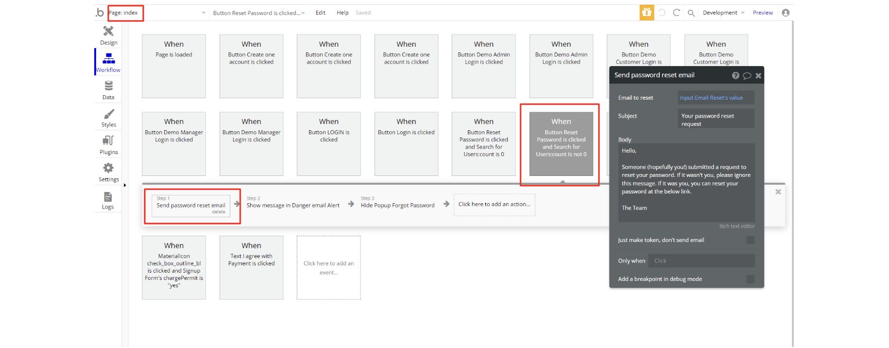Click the Only when condition field

(701, 261)
